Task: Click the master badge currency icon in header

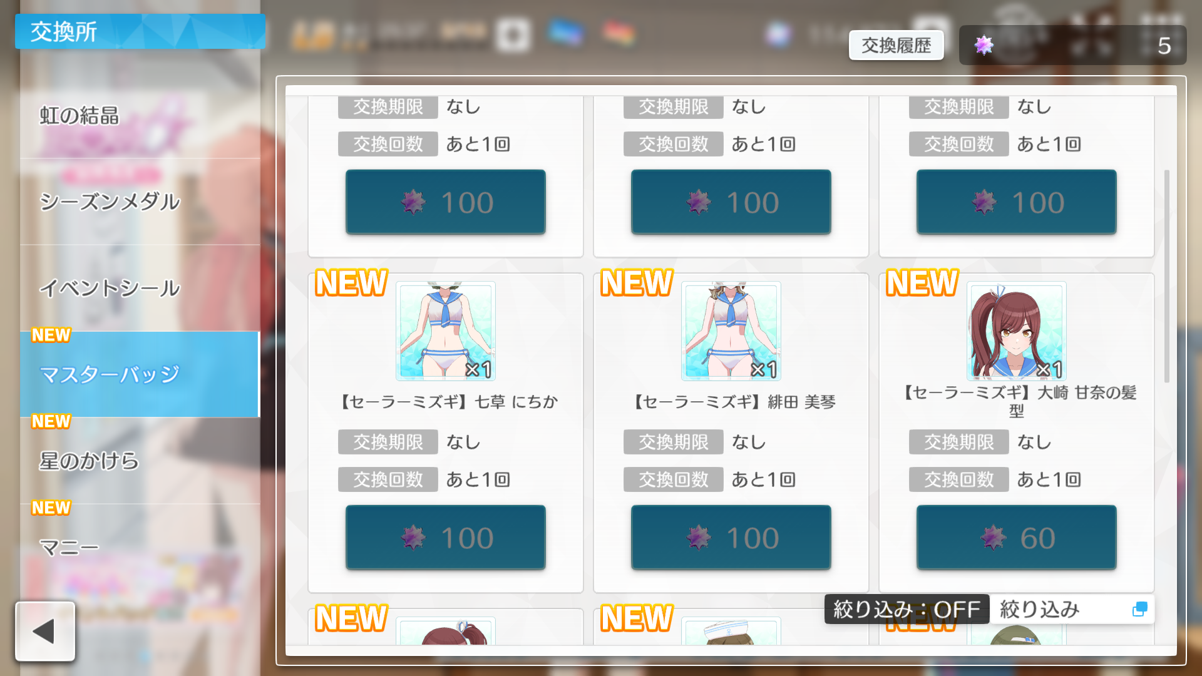Action: 984,45
